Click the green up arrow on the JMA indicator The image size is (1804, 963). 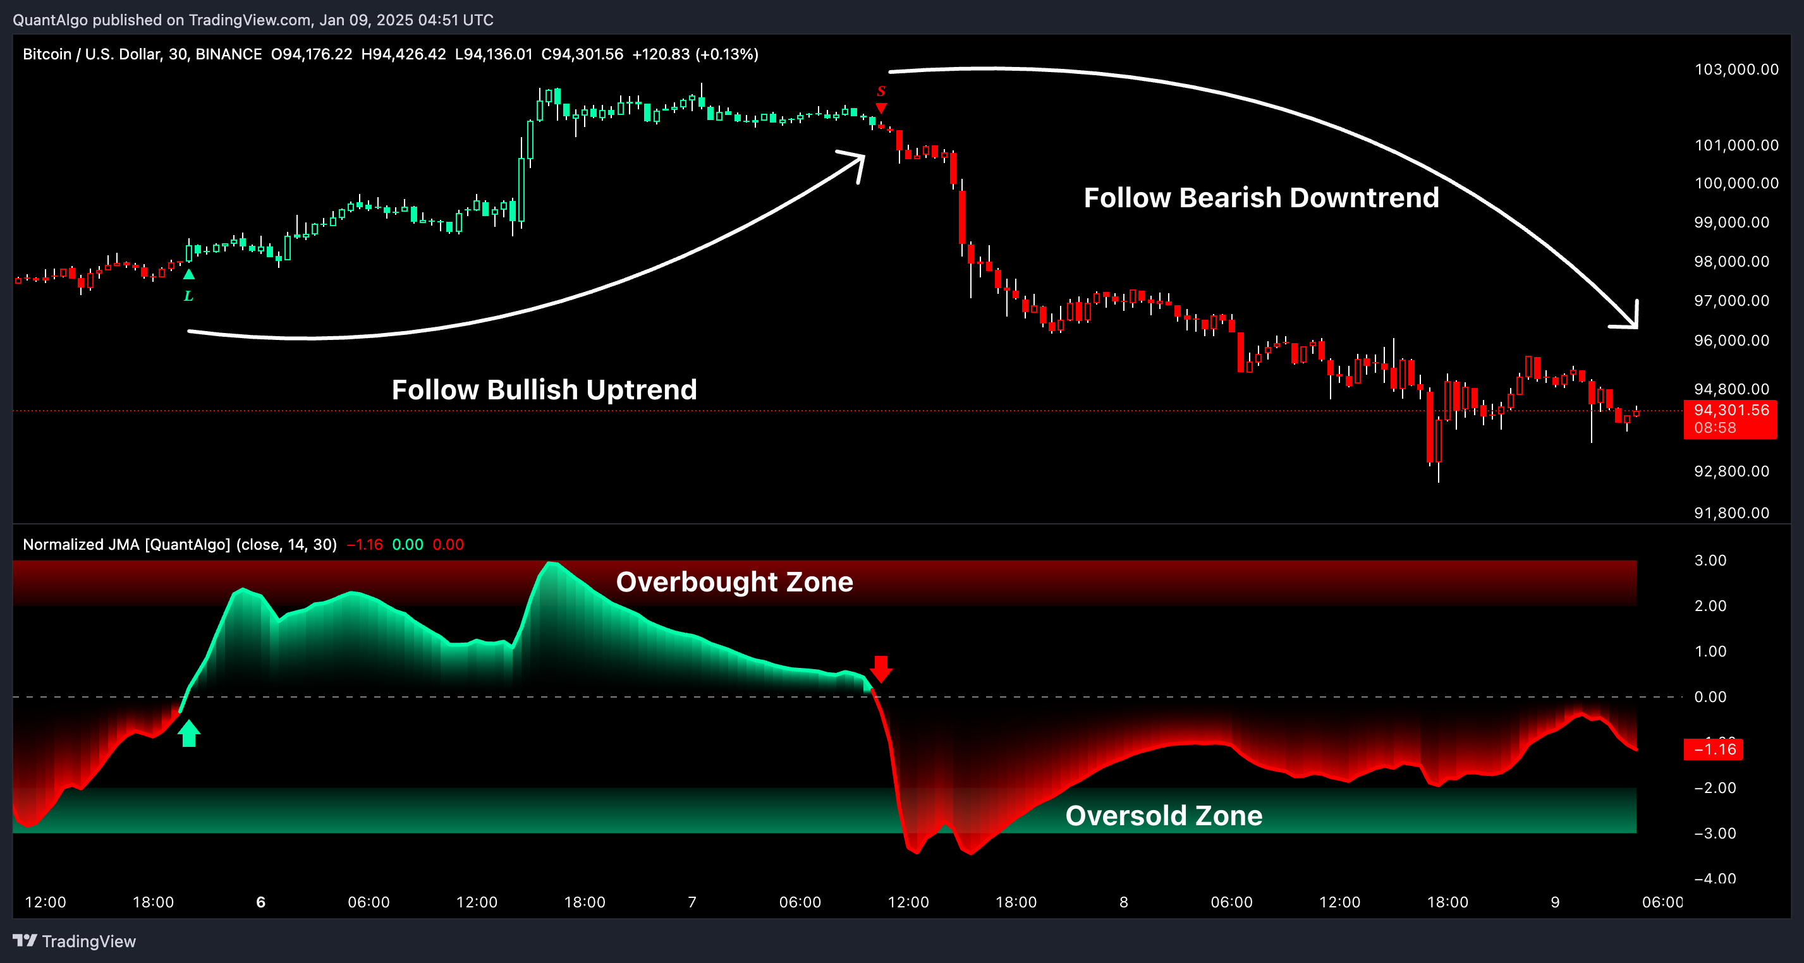[188, 734]
